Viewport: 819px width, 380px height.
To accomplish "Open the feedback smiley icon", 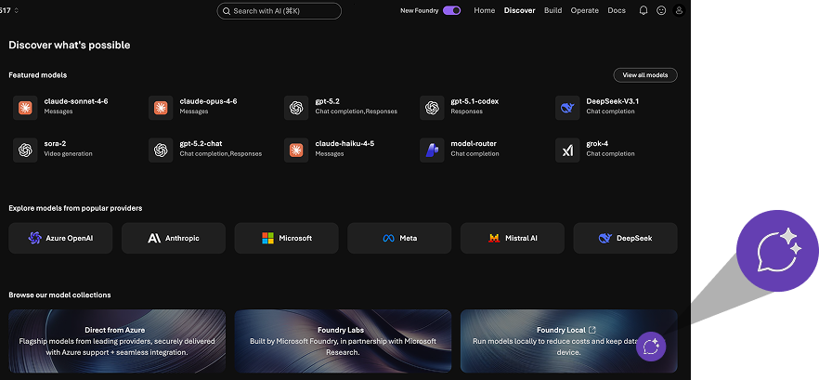I will 661,11.
